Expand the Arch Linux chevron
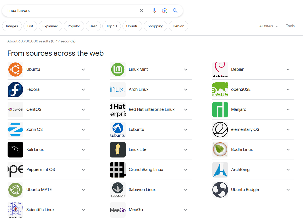Viewport: 303px width, 221px height. [x=186, y=90]
